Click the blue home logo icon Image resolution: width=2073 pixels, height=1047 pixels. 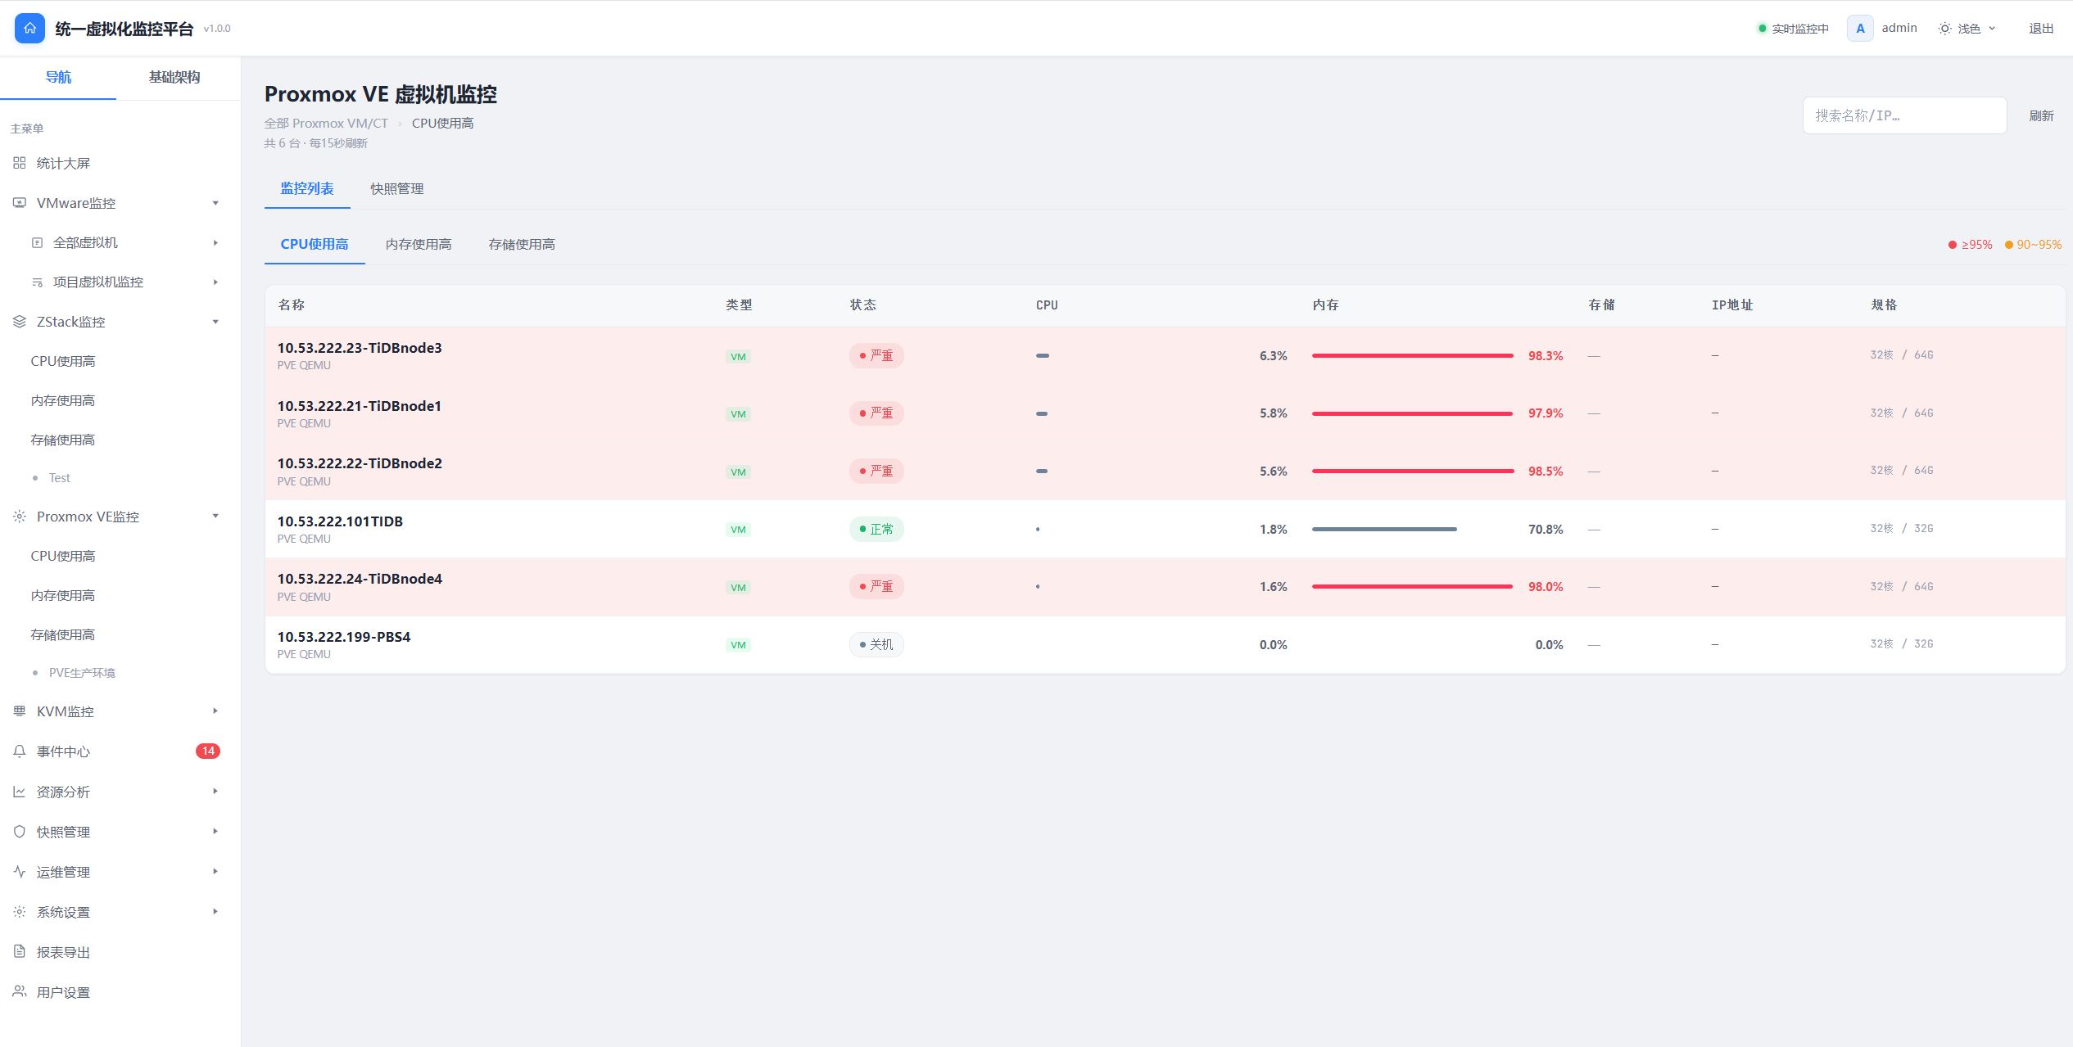click(x=30, y=28)
